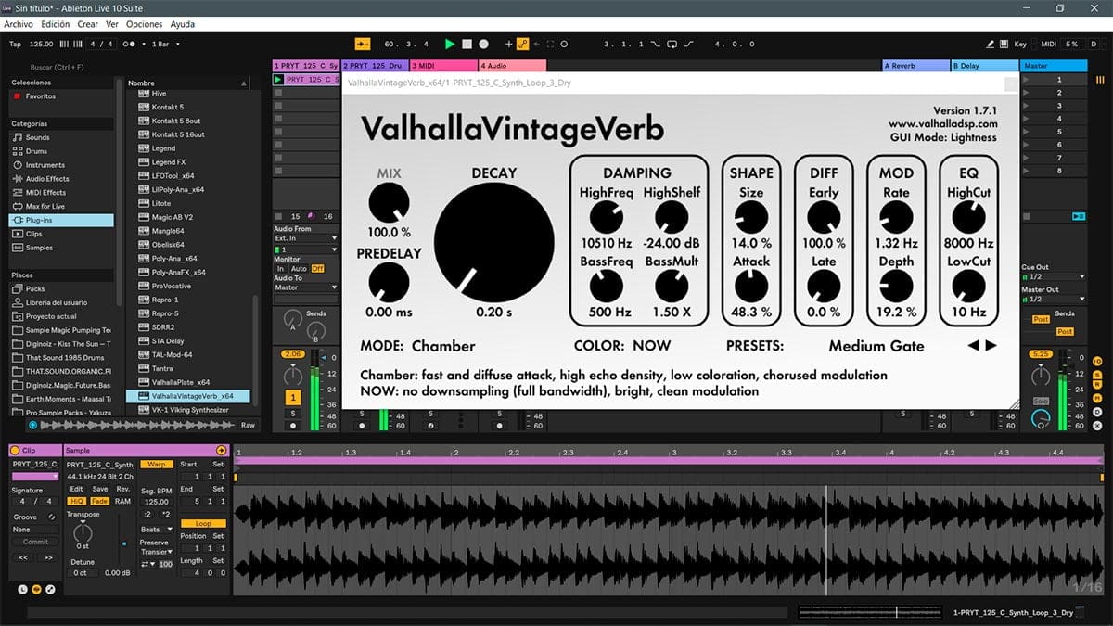Image resolution: width=1113 pixels, height=626 pixels.
Task: Launch Master scene 3
Action: [1025, 106]
